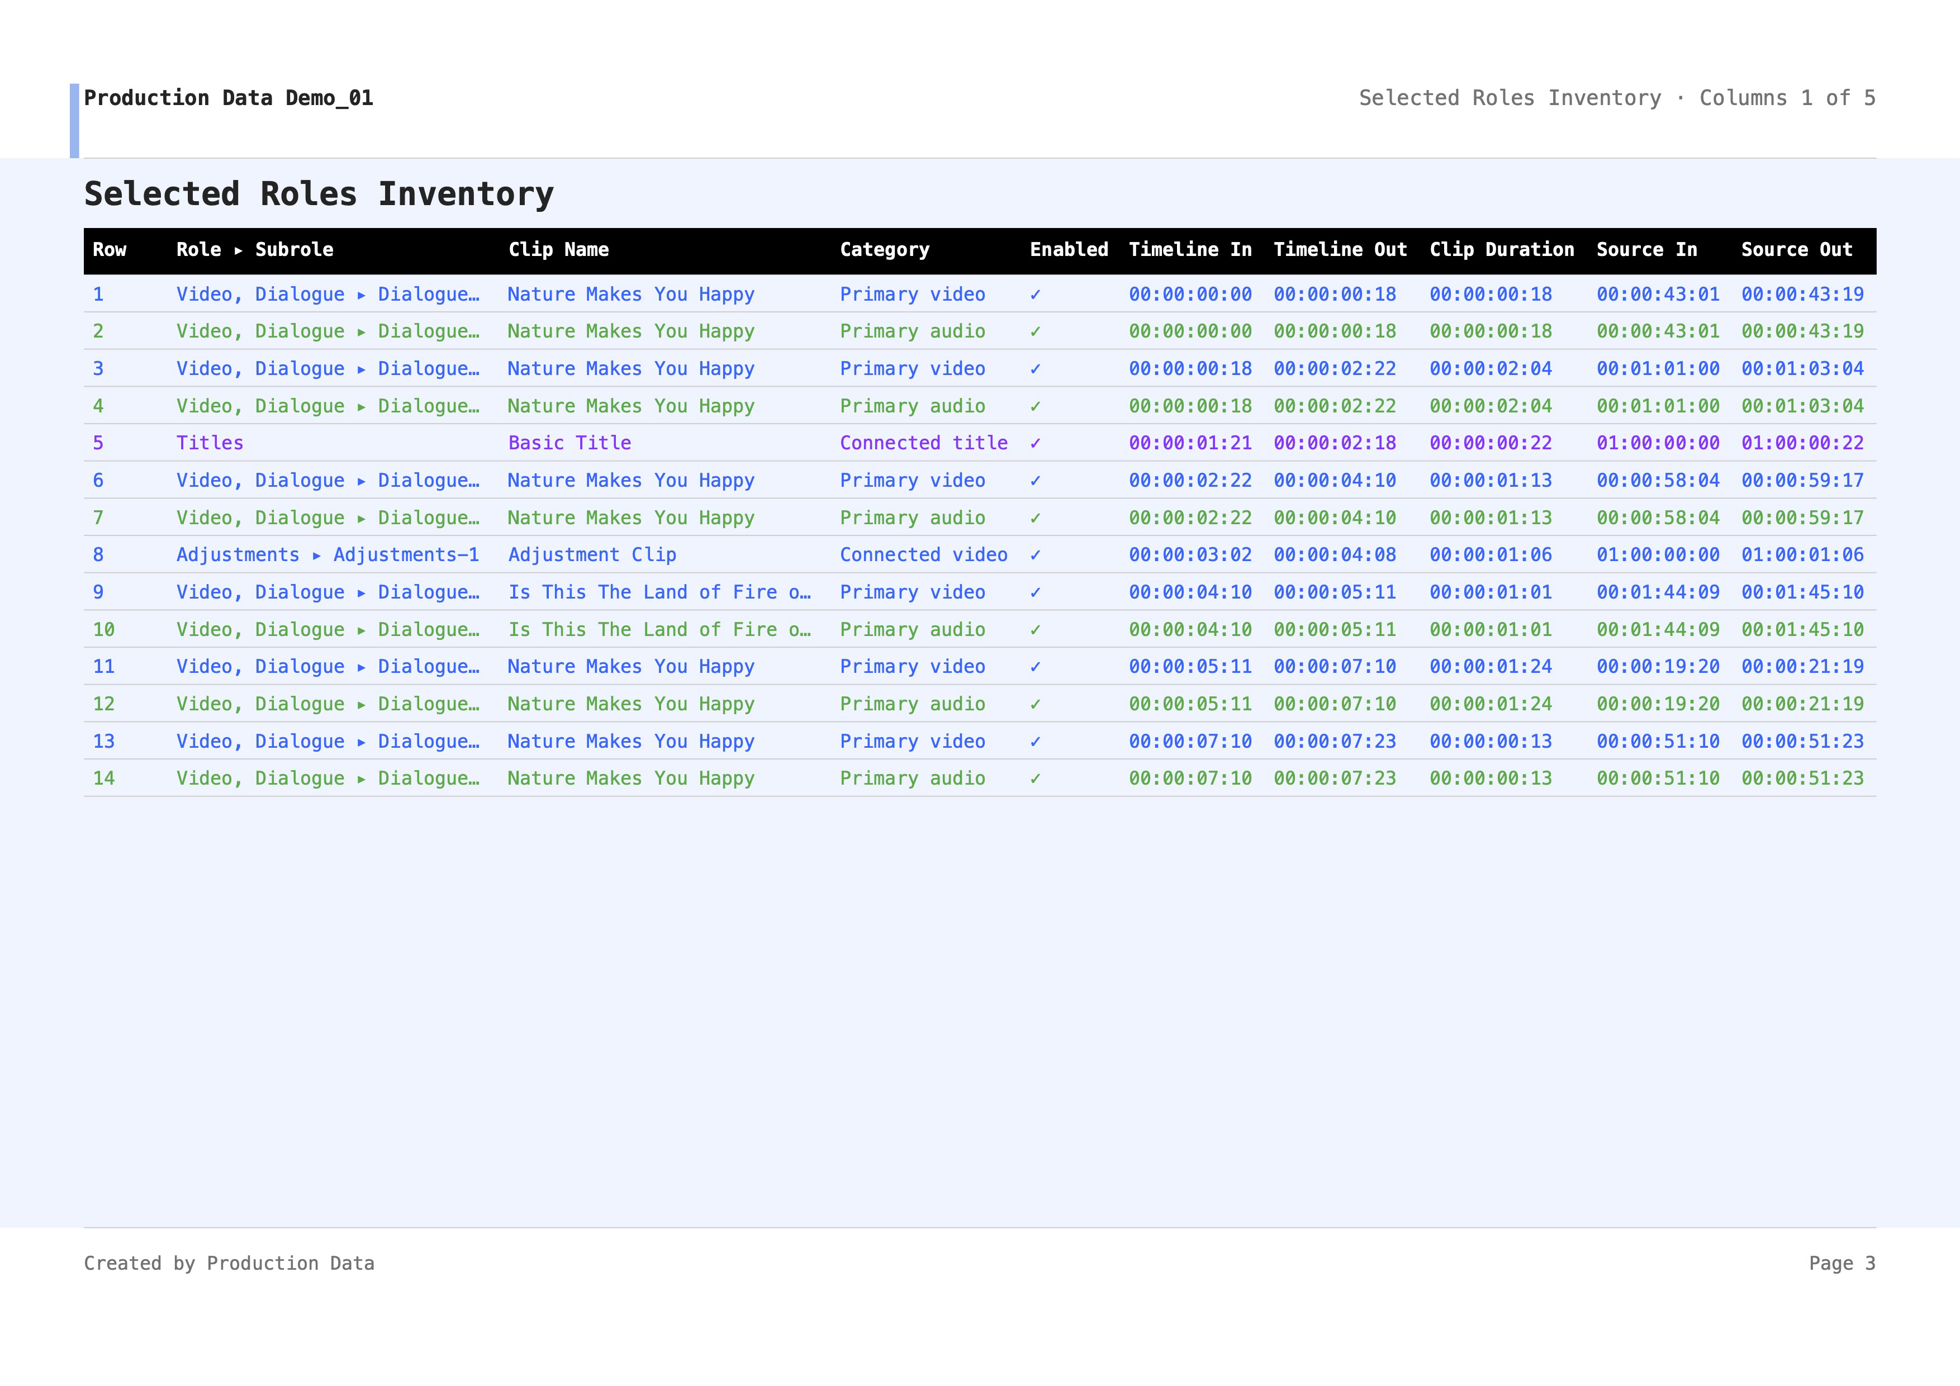Click the Created by Production Data footer
The height and width of the screenshot is (1386, 1960).
(229, 1263)
